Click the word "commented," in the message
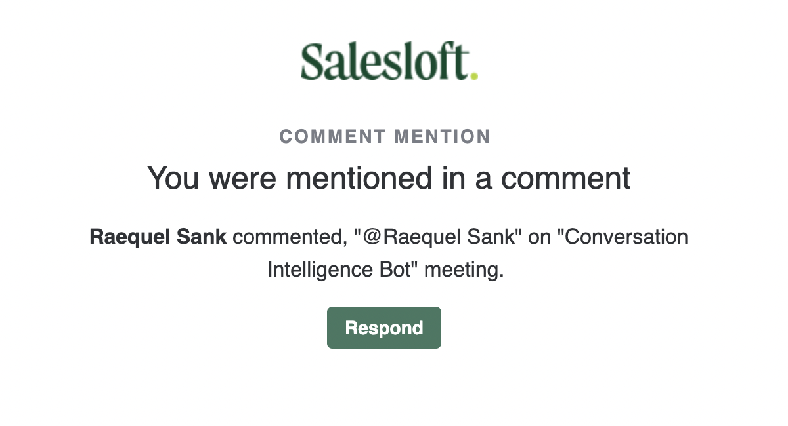 click(289, 237)
